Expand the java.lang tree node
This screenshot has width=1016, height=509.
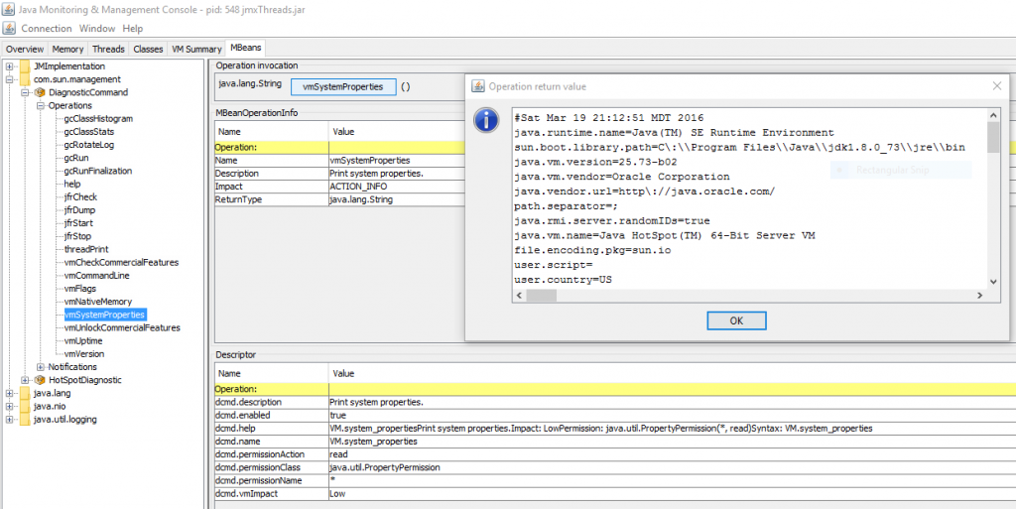click(10, 393)
